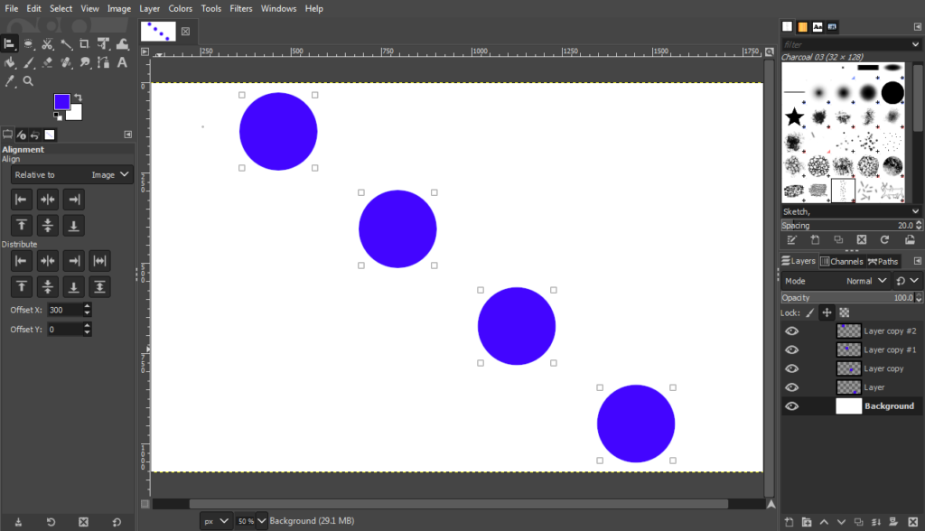Hide the Background layer
925x531 pixels.
792,406
